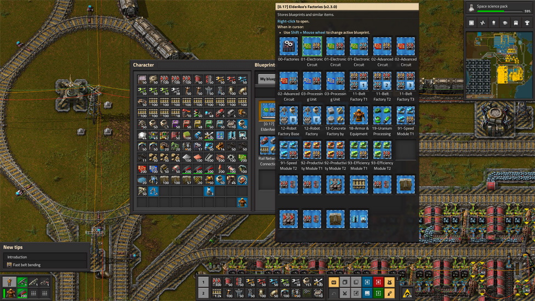Viewport: 535px width, 301px height.
Task: Click on the minimap
Action: click(499, 65)
